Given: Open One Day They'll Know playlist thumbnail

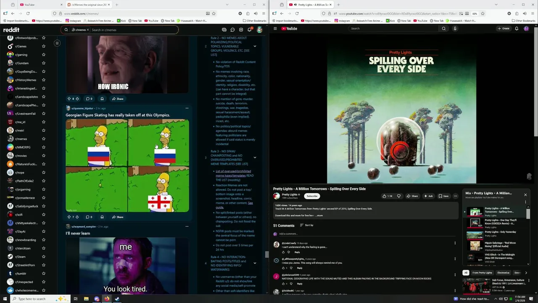Looking at the screenshot, I should (x=475, y=223).
